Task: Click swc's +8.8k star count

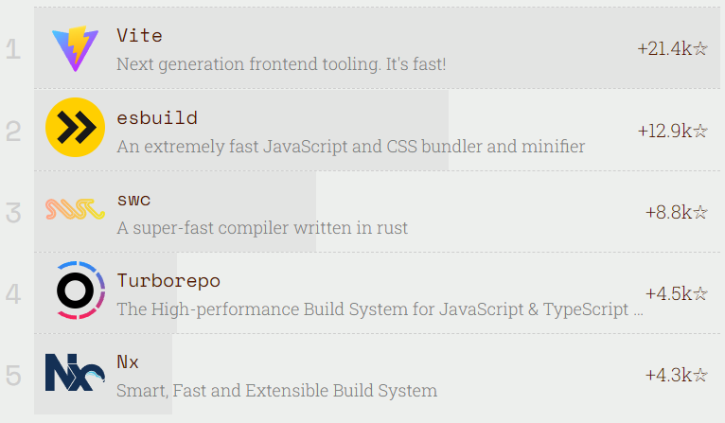Action: click(676, 212)
